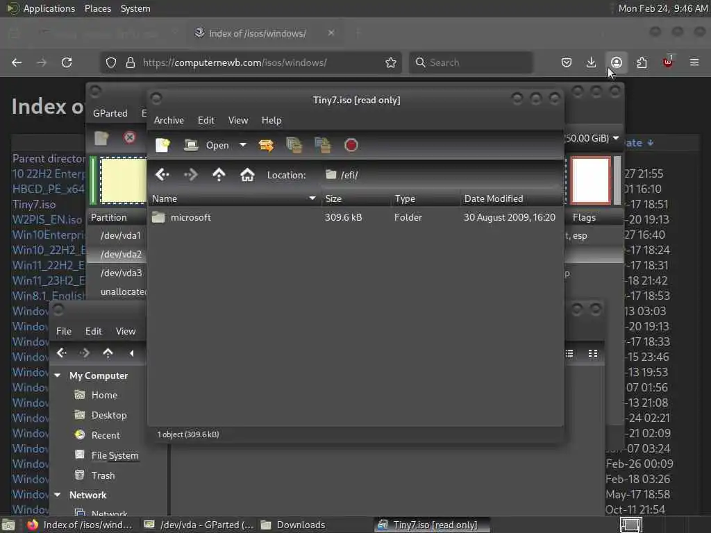Screen dimensions: 711x533
Task: Click the GParted new partition icon
Action: coord(101,138)
